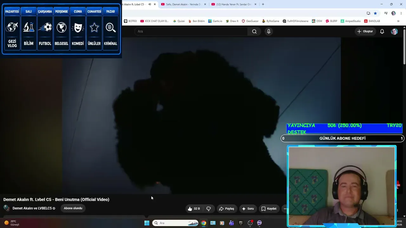Viewport: 406px width, 228px height.
Task: Click the Kriminal fingerprint magnifier icon
Action: [111, 28]
